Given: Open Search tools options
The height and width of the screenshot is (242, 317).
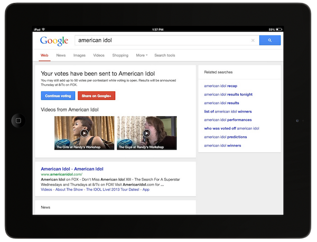Looking at the screenshot, I should 165,55.
